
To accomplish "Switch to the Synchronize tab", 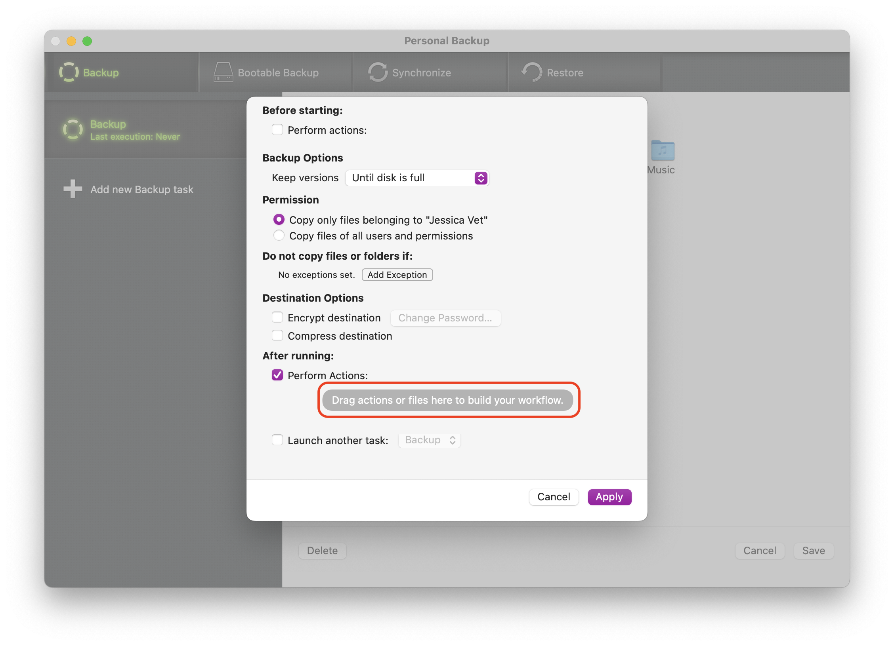I will coord(431,72).
